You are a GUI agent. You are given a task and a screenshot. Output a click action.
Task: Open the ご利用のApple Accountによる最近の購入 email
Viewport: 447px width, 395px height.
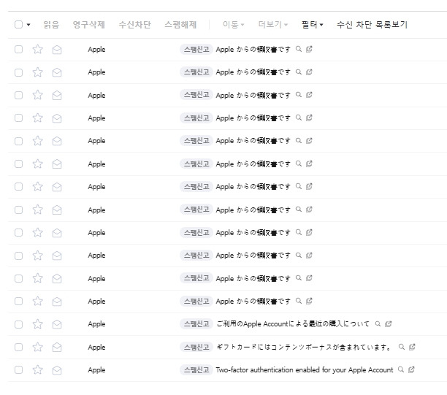pyautogui.click(x=292, y=324)
